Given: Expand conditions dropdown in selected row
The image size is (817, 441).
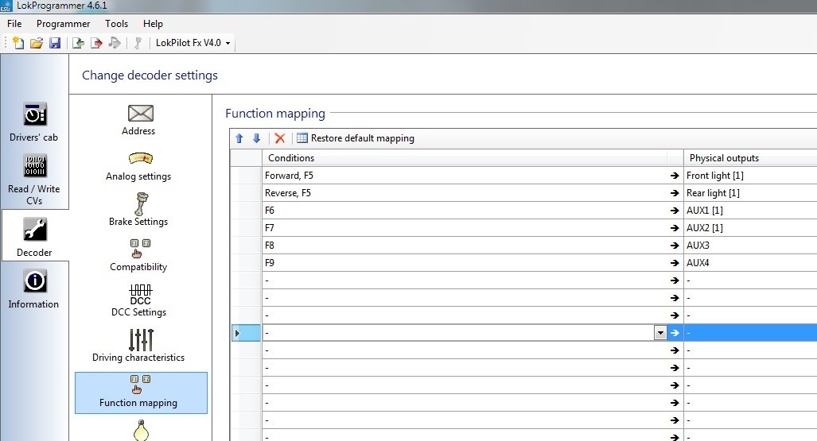Looking at the screenshot, I should coord(660,333).
